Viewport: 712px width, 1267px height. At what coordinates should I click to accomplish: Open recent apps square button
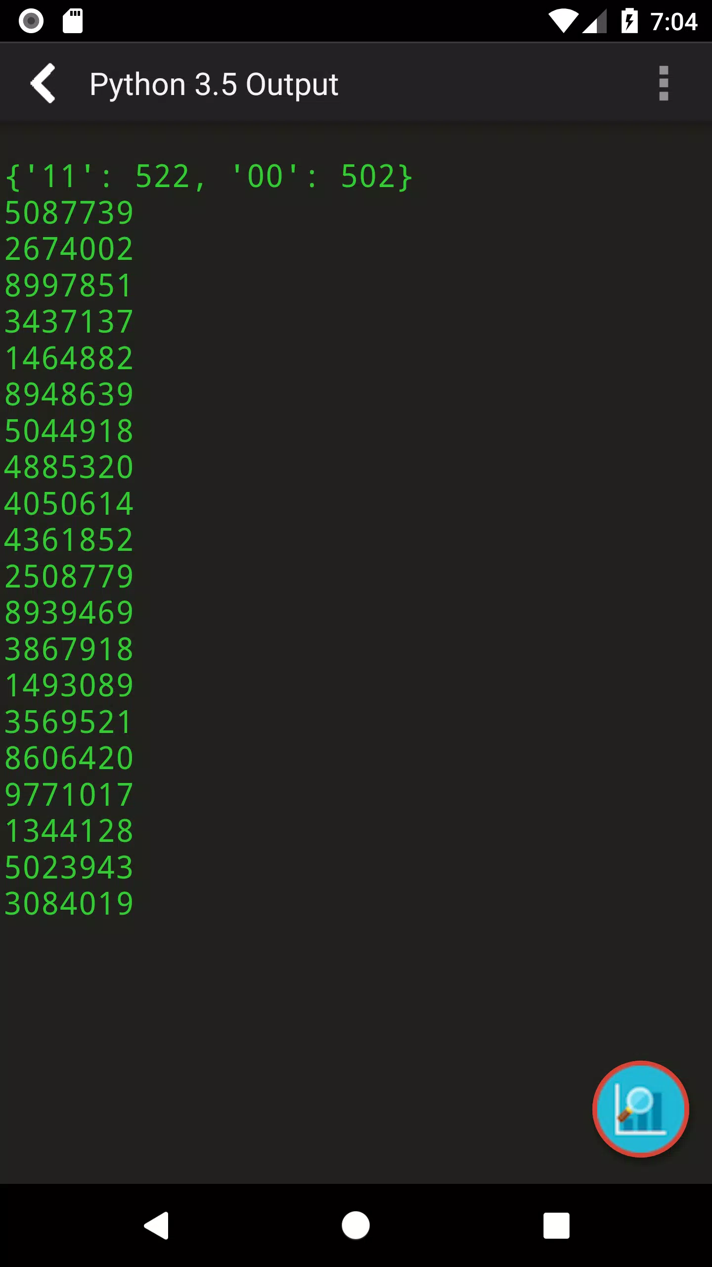556,1225
